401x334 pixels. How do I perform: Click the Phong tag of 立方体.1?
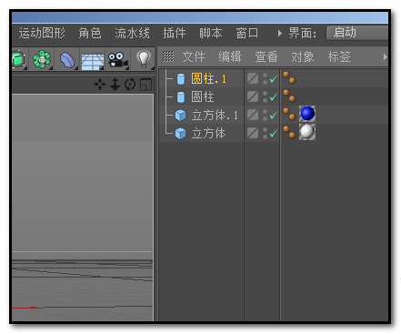pos(289,114)
